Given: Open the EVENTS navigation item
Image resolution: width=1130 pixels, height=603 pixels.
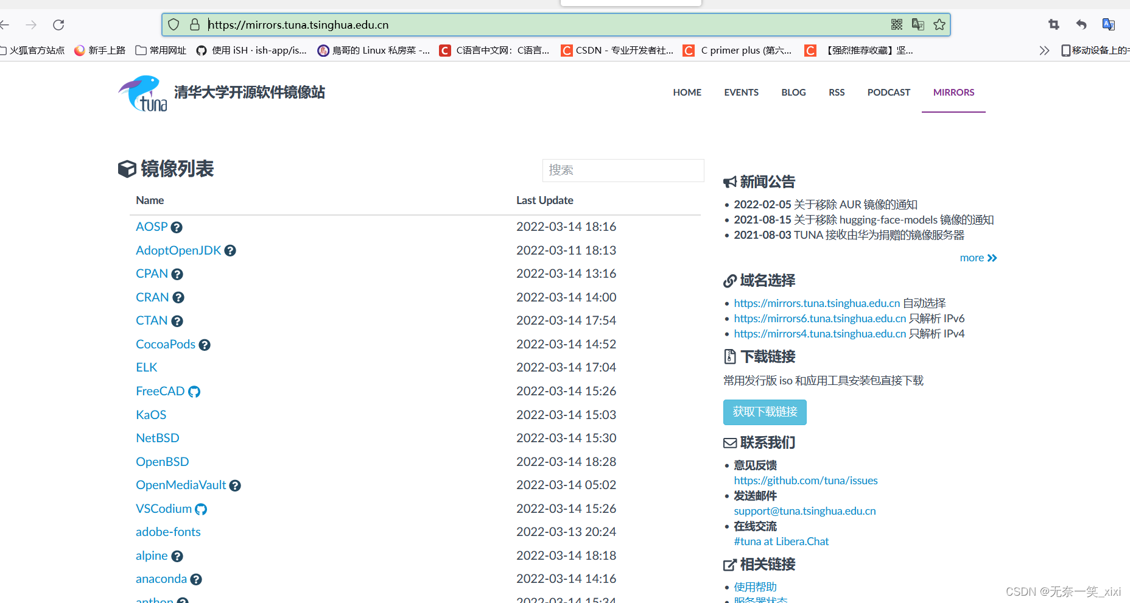Looking at the screenshot, I should 742,93.
